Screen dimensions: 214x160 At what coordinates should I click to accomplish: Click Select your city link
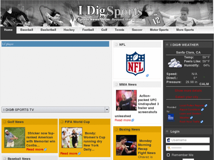tap(188, 97)
